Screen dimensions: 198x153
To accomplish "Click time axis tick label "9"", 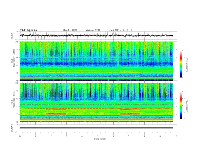I will pyautogui.click(x=160, y=136).
